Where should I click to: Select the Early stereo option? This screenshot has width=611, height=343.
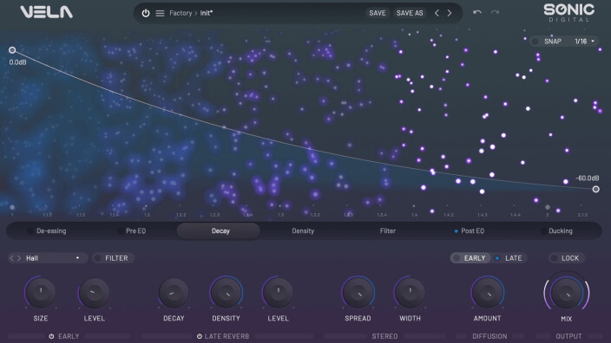pyautogui.click(x=470, y=258)
